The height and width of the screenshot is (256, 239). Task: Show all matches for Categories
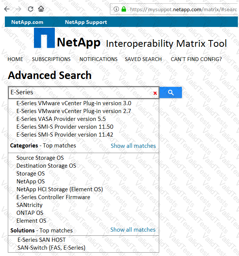coord(133,146)
